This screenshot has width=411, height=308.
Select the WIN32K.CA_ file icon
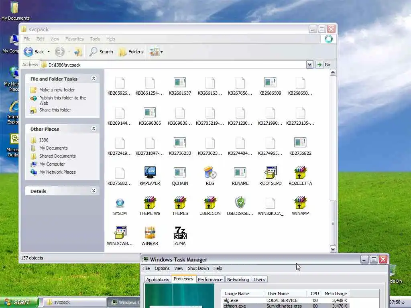pos(270,203)
